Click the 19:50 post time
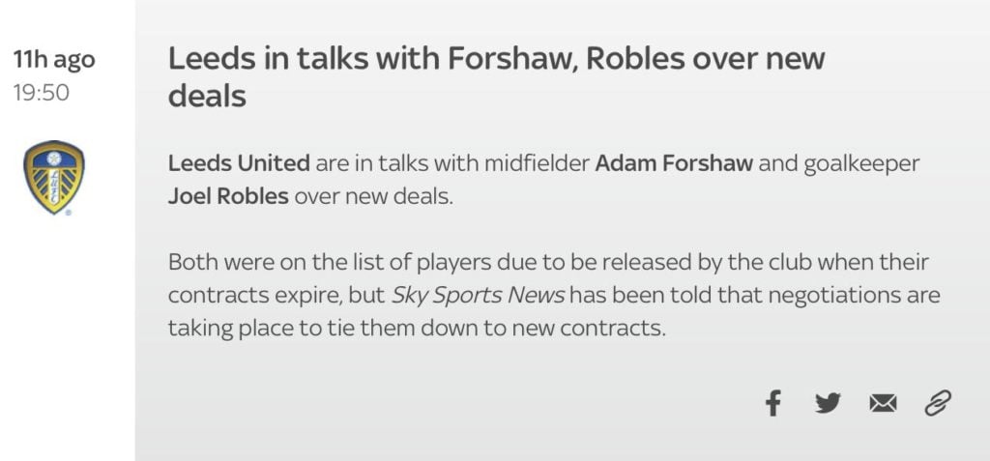 pyautogui.click(x=41, y=92)
